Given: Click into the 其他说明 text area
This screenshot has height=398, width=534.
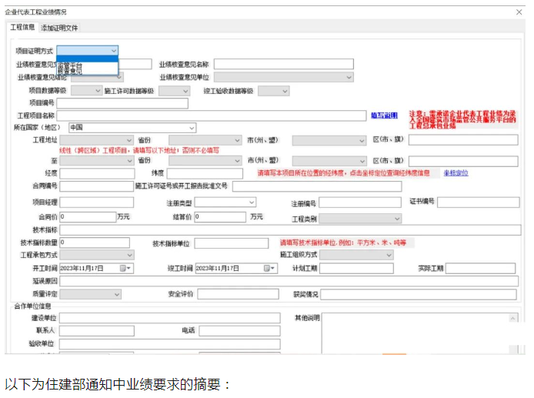Looking at the screenshot, I should point(419,332).
